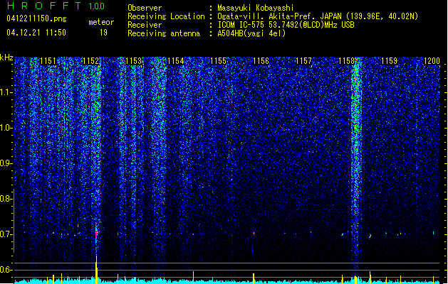
Task: Click time marker 1157
Action: click(x=303, y=61)
